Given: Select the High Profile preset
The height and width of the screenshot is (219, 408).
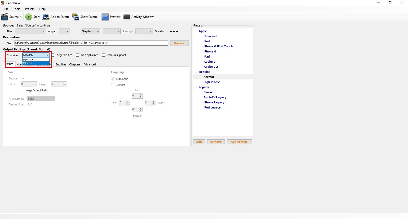Looking at the screenshot, I should (x=212, y=82).
